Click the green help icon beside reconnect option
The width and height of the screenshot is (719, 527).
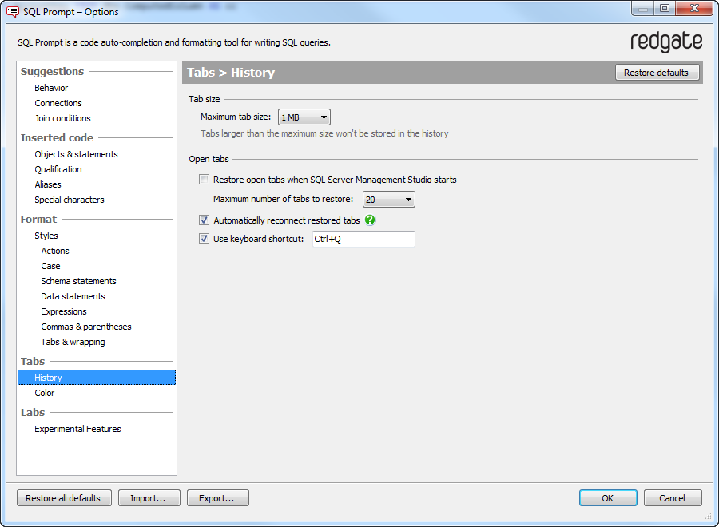[370, 220]
